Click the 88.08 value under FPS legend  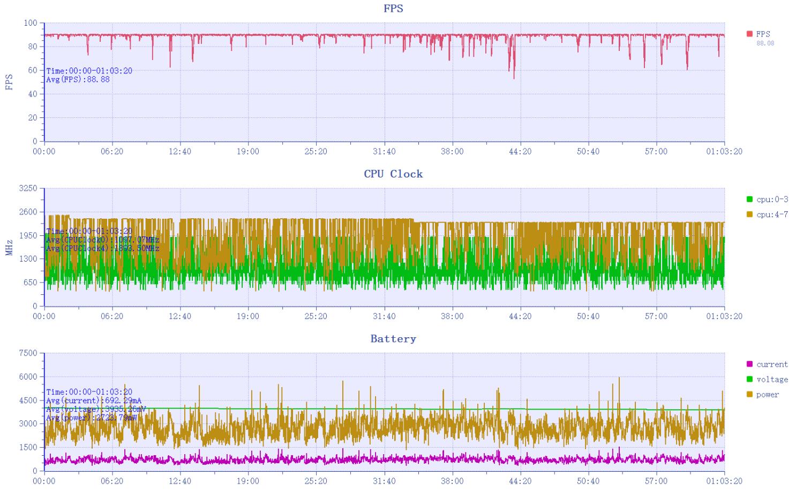tap(765, 43)
